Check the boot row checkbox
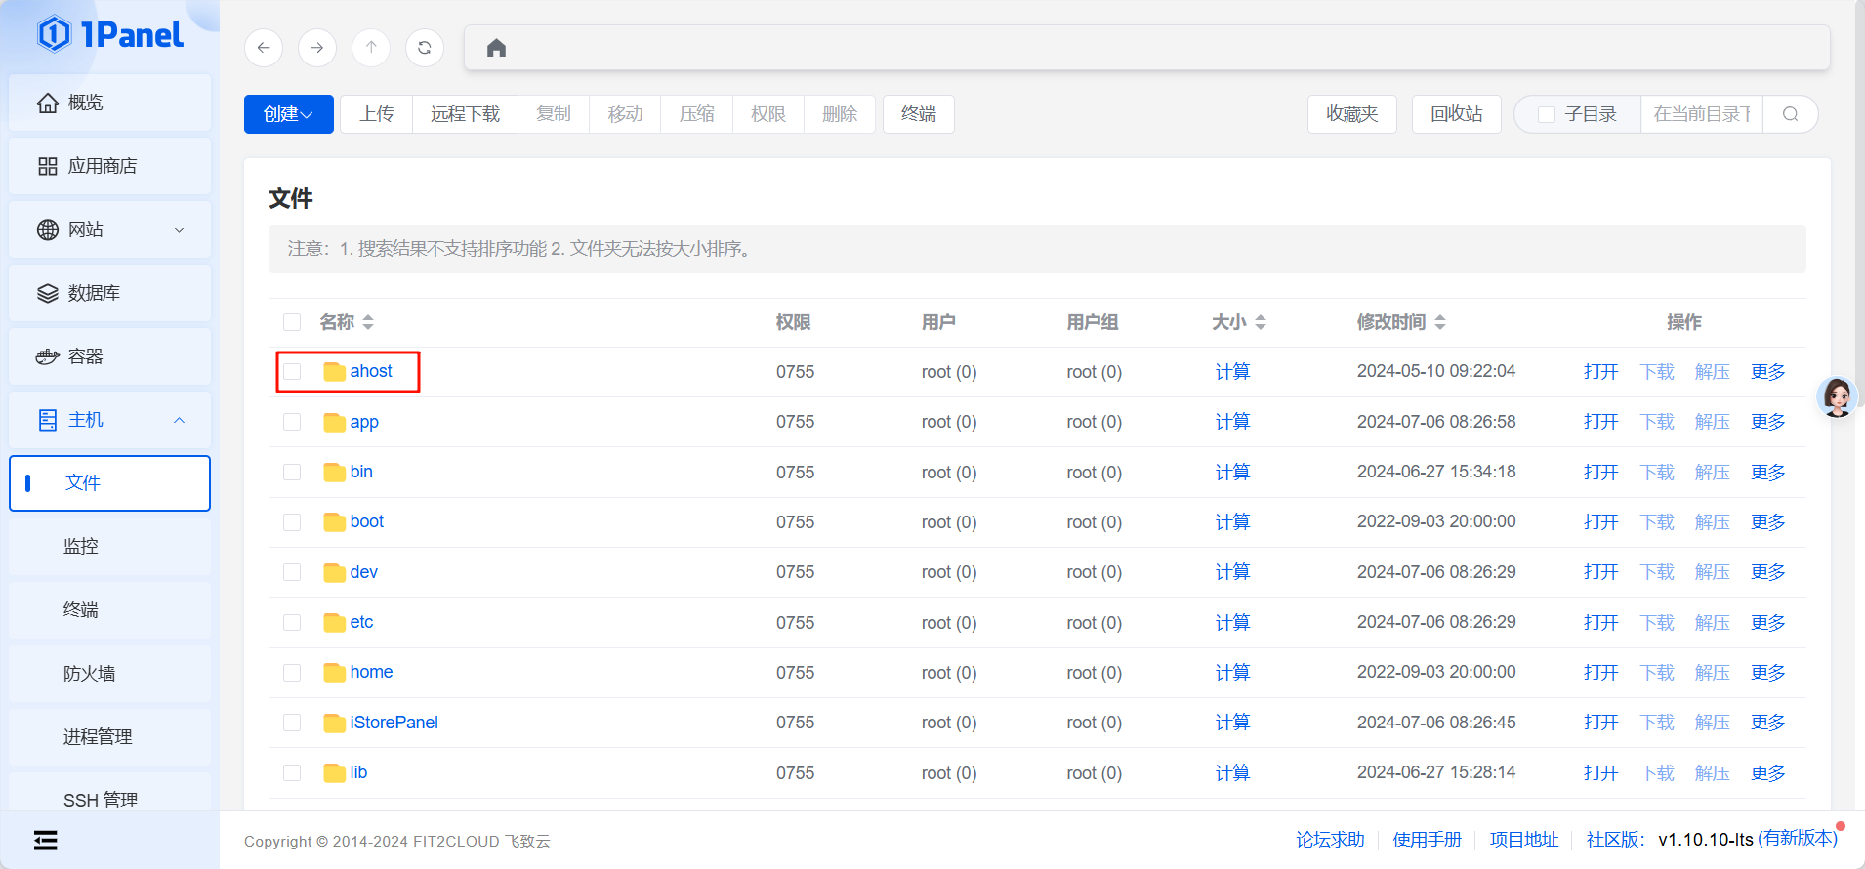 (292, 522)
